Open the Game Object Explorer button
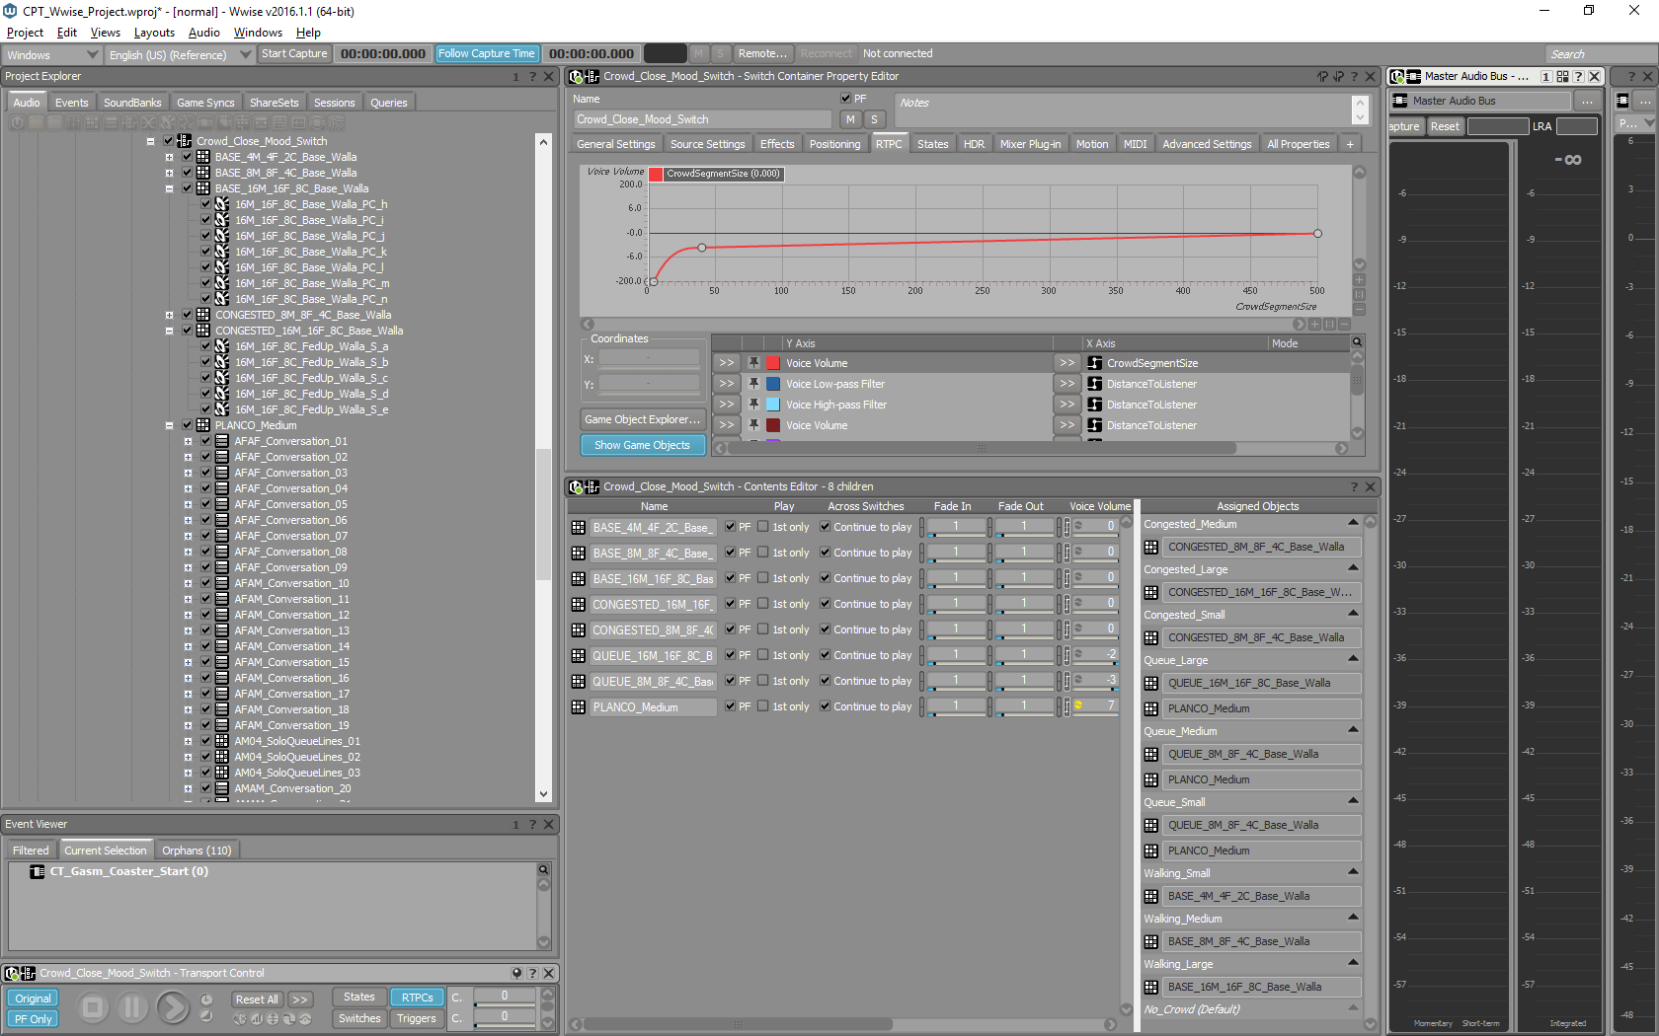Image resolution: width=1659 pixels, height=1036 pixels. coord(642,419)
